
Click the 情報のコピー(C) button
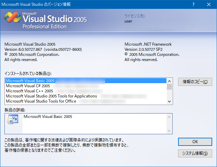coord(195,82)
